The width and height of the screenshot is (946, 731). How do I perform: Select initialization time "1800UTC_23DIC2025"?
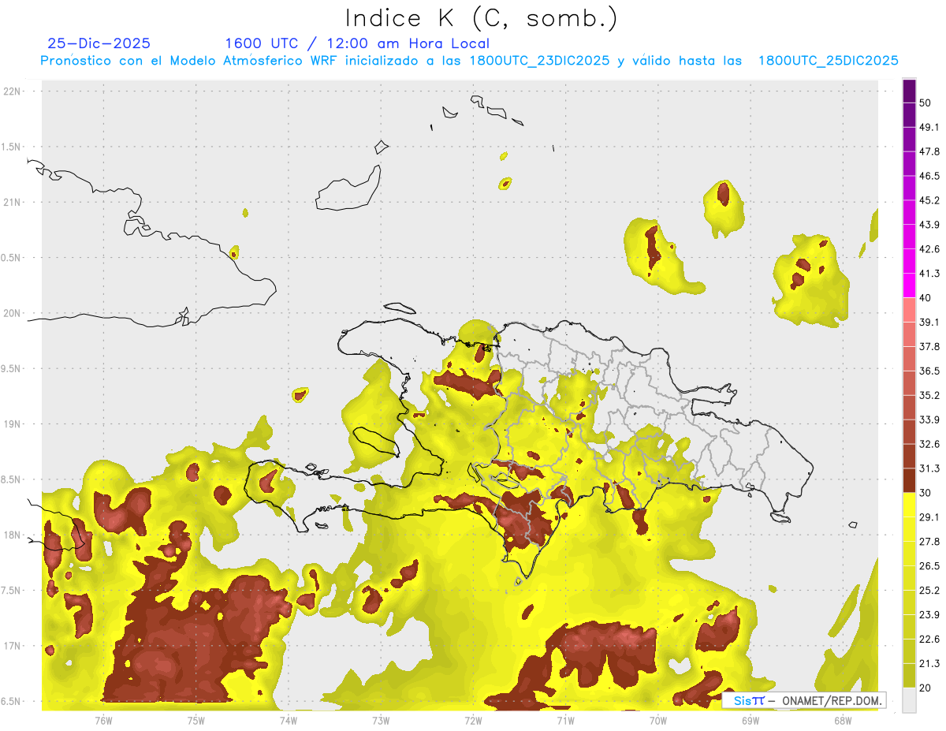pyautogui.click(x=539, y=61)
